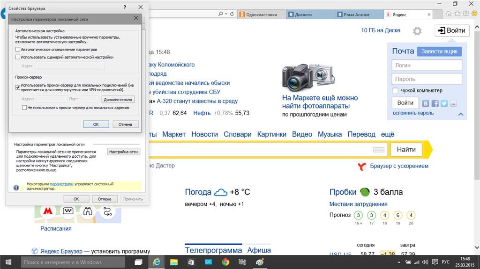Open Браузер с ускорением link

(x=399, y=166)
